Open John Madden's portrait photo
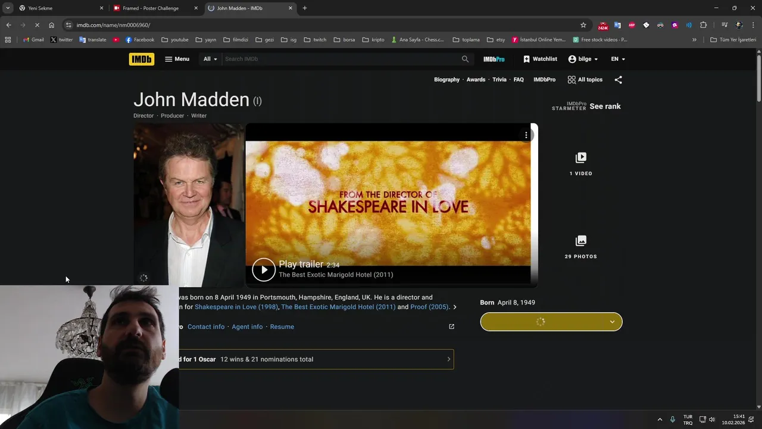This screenshot has height=429, width=762. [x=189, y=205]
